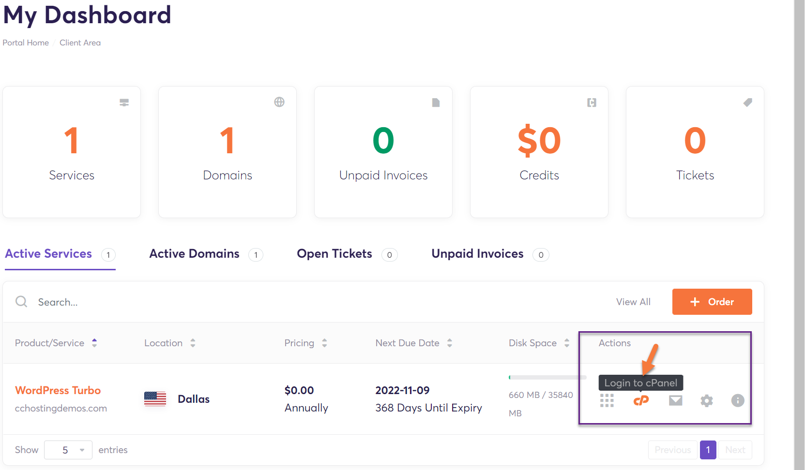Click the globe icon on Domains card

(x=279, y=102)
